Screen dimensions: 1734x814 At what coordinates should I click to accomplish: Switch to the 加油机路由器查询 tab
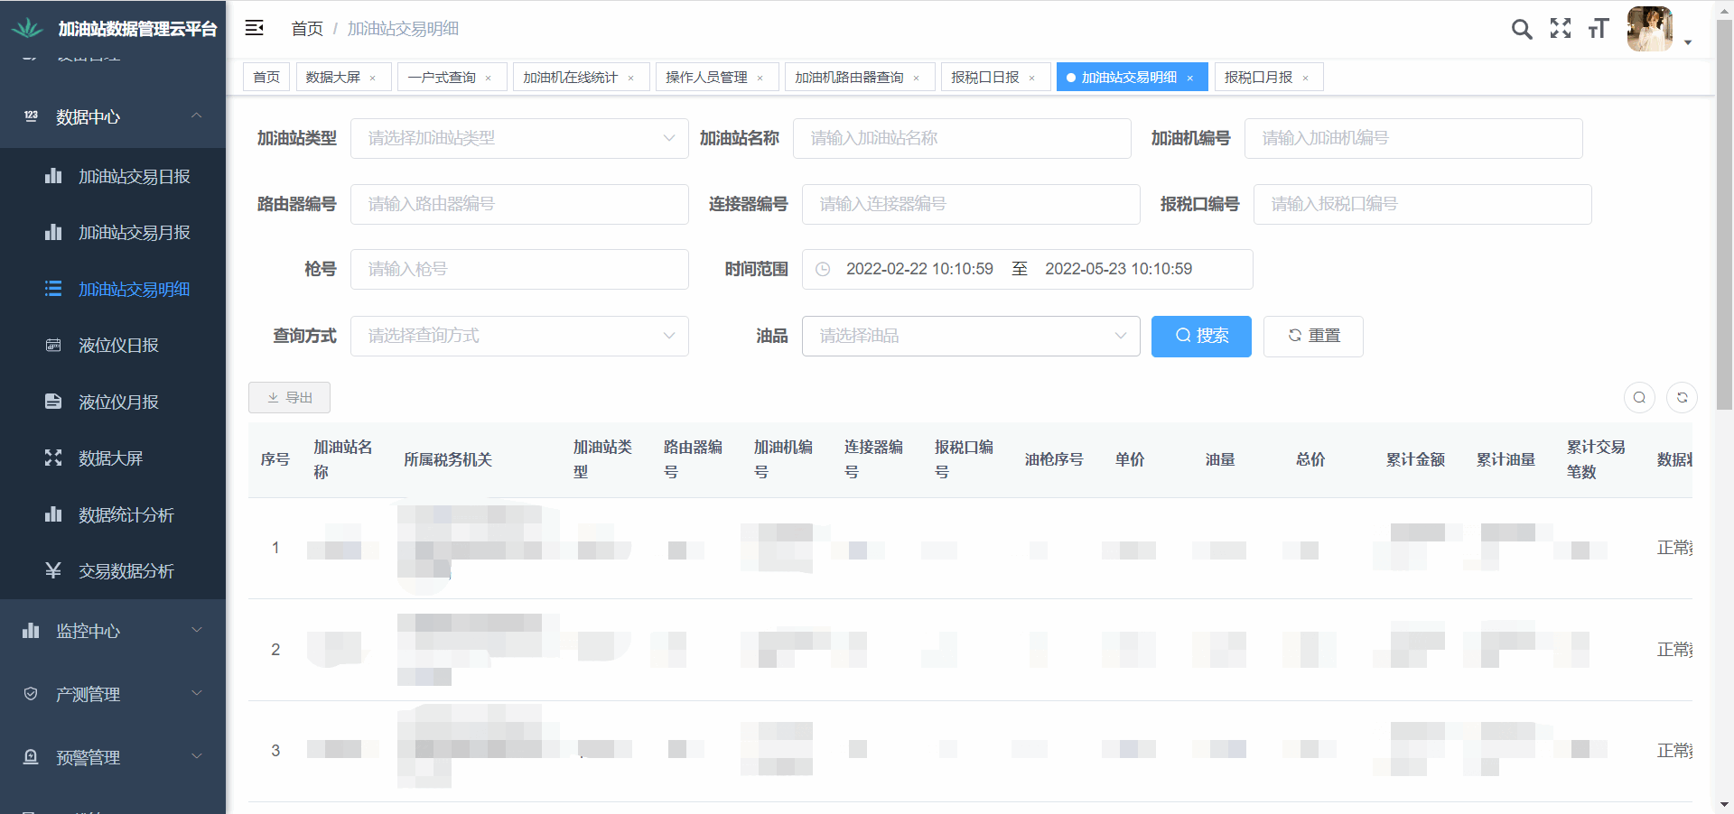[849, 78]
